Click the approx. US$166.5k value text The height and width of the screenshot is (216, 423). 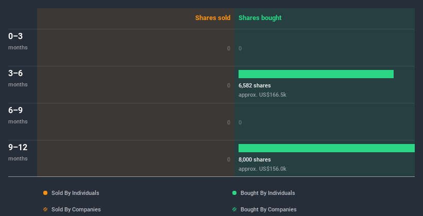262,95
